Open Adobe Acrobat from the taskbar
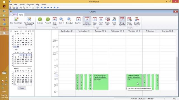The width and height of the screenshot is (179, 100). click(4, 6)
